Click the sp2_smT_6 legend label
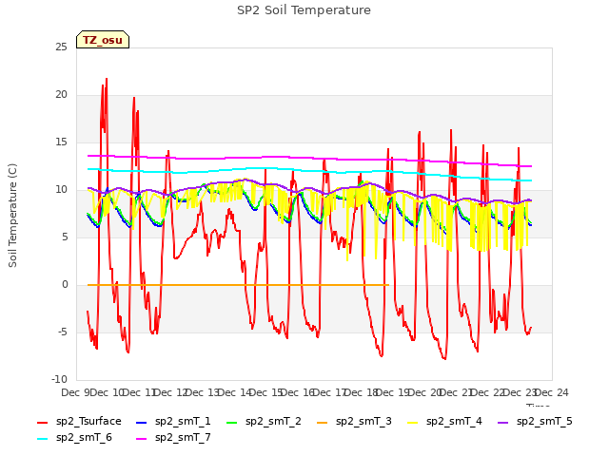Viewport: 609px width, 456px height. click(84, 437)
